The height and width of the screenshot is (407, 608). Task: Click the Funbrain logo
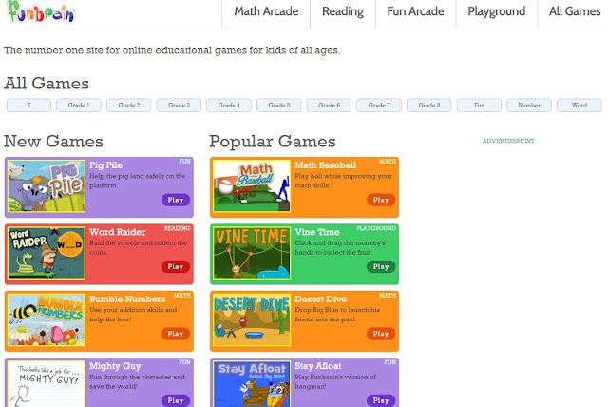[x=41, y=11]
